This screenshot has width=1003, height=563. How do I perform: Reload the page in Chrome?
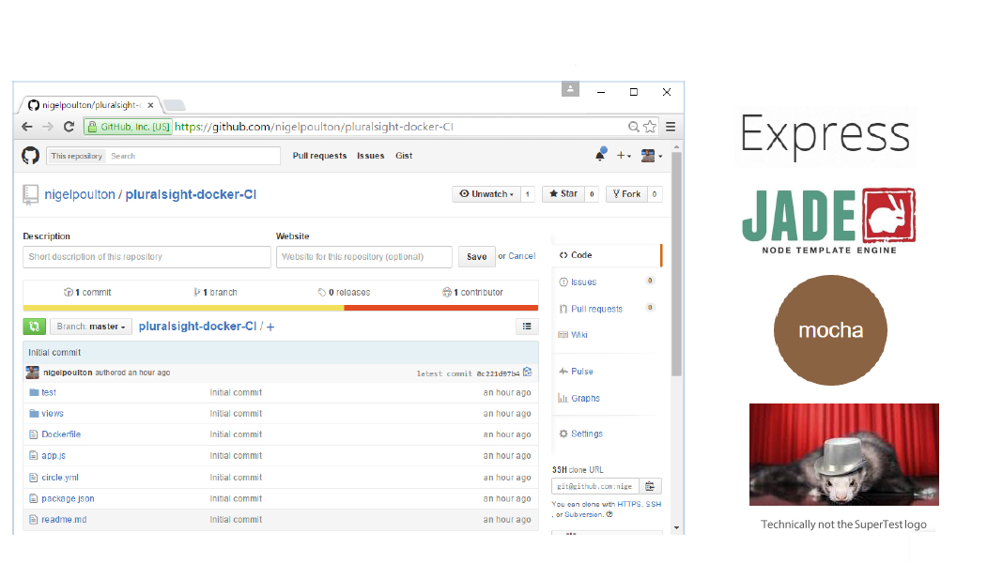click(x=69, y=127)
